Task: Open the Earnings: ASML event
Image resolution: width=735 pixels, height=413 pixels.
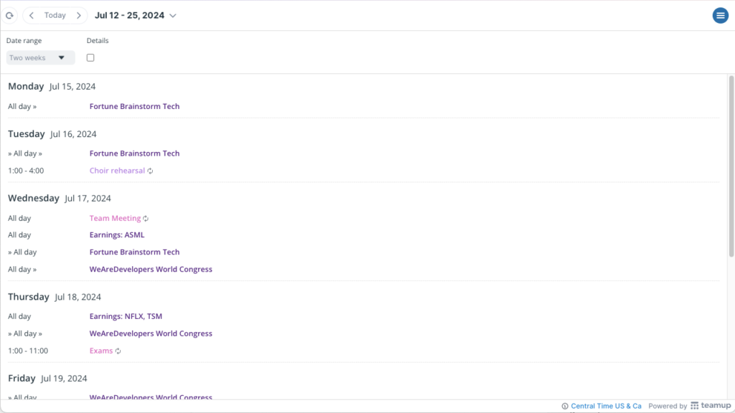Action: pos(116,234)
